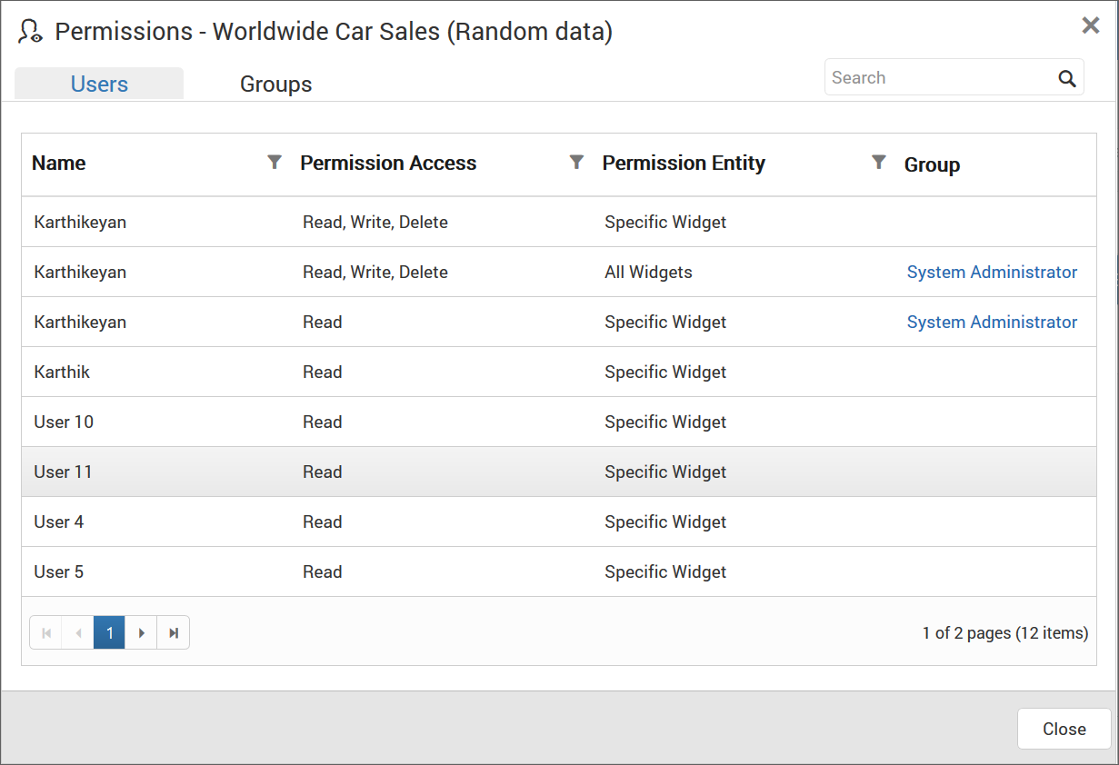1119x765 pixels.
Task: Click Read access cell for User 10
Action: pos(323,422)
